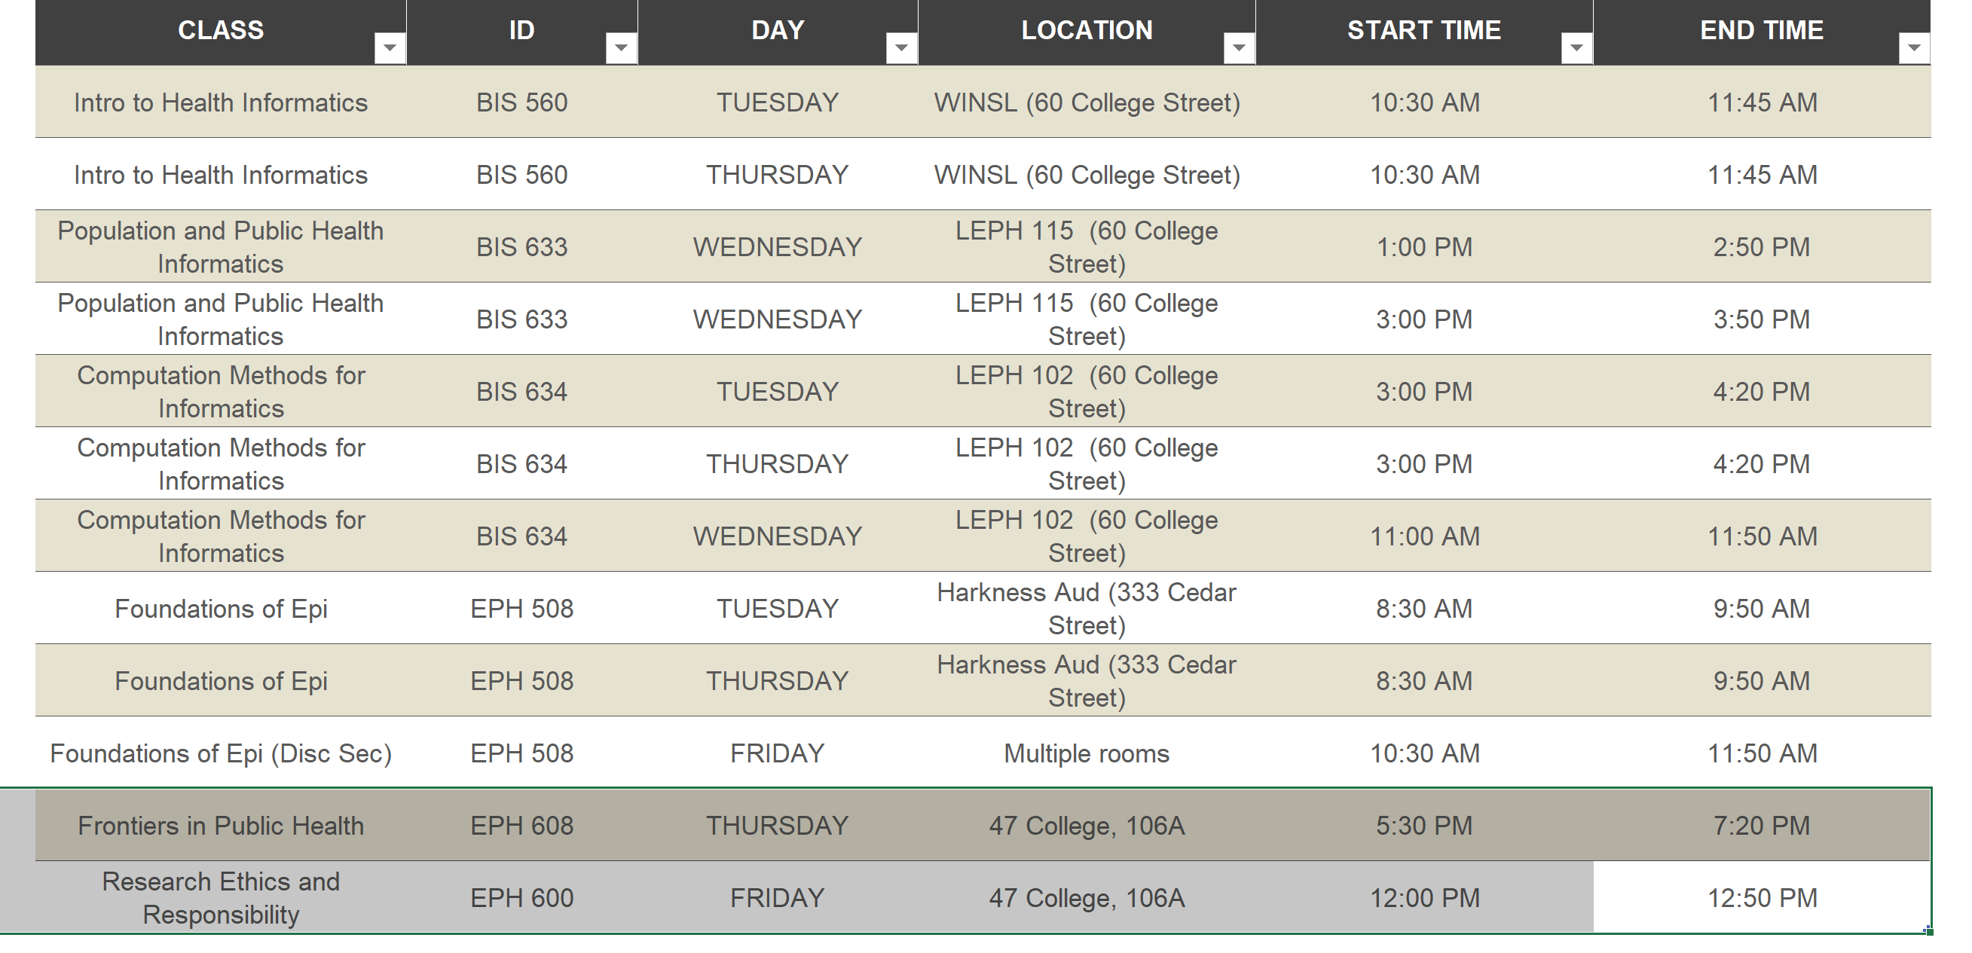Select the 1:00 PM start time cell
The image size is (1972, 953).
(x=1424, y=246)
